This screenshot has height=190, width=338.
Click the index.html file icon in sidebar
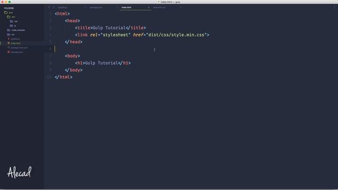pyautogui.click(x=8, y=43)
